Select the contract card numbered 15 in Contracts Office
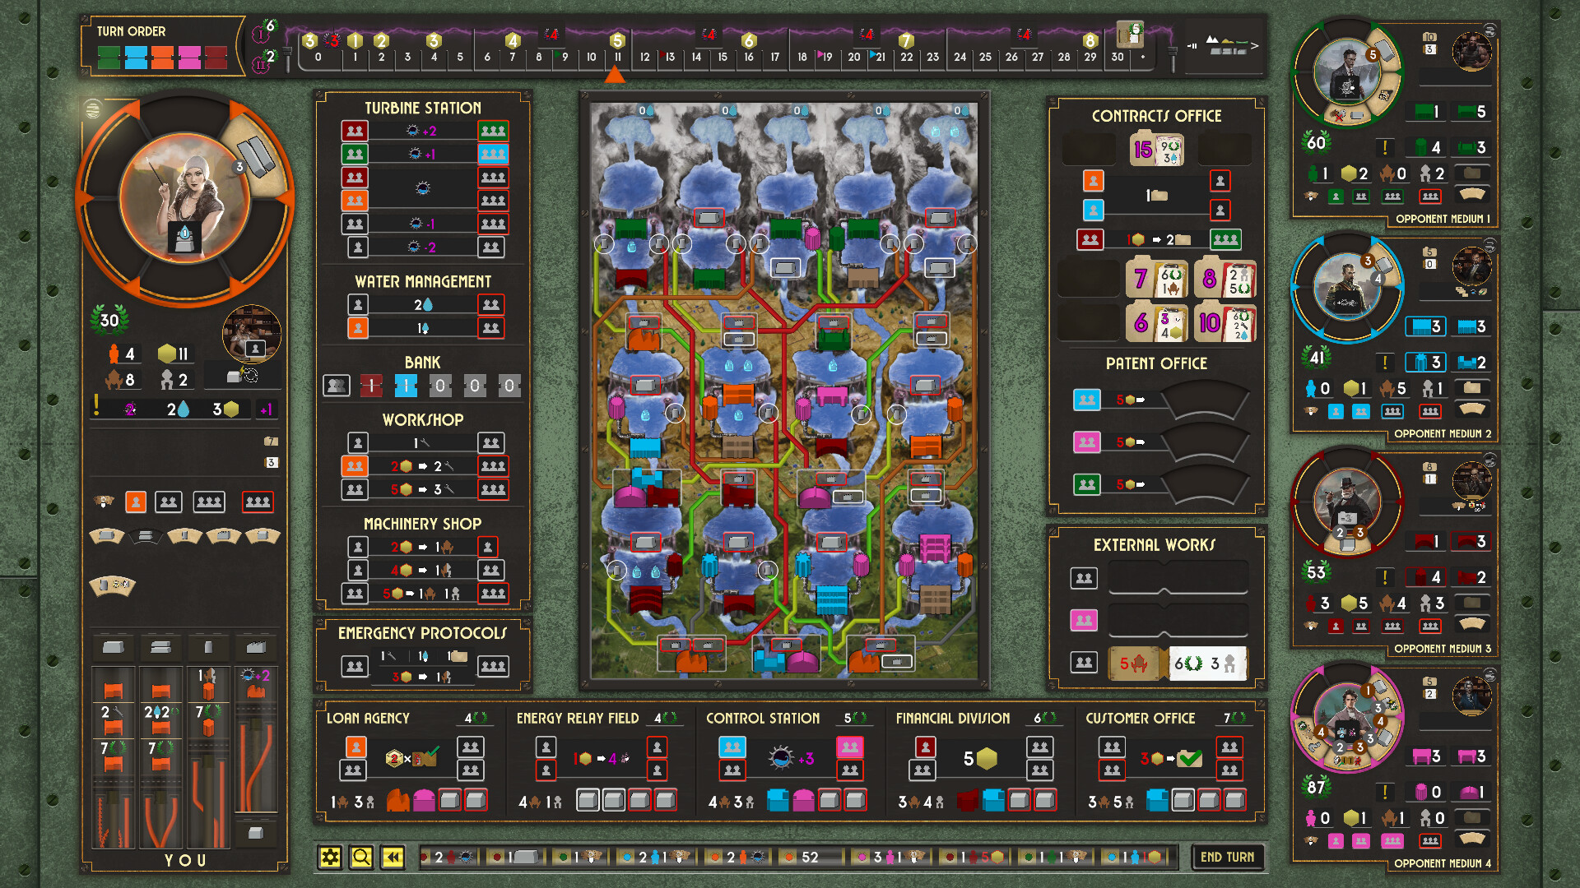This screenshot has width=1580, height=888. pyautogui.click(x=1157, y=149)
